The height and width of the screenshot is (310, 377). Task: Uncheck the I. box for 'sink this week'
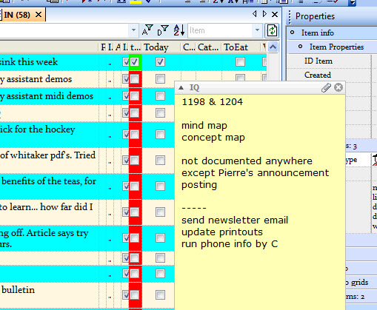pyautogui.click(x=126, y=61)
